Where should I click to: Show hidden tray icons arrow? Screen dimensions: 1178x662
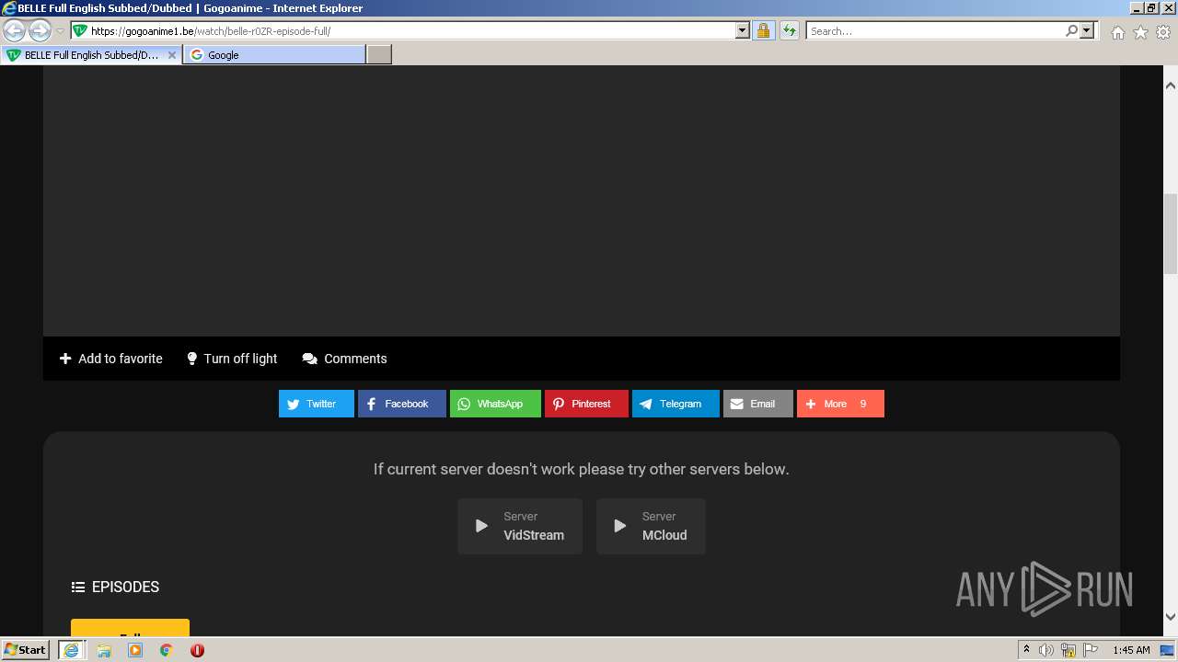coord(1026,649)
